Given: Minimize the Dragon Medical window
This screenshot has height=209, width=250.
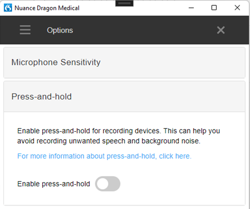Looking at the screenshot, I should (191, 8).
